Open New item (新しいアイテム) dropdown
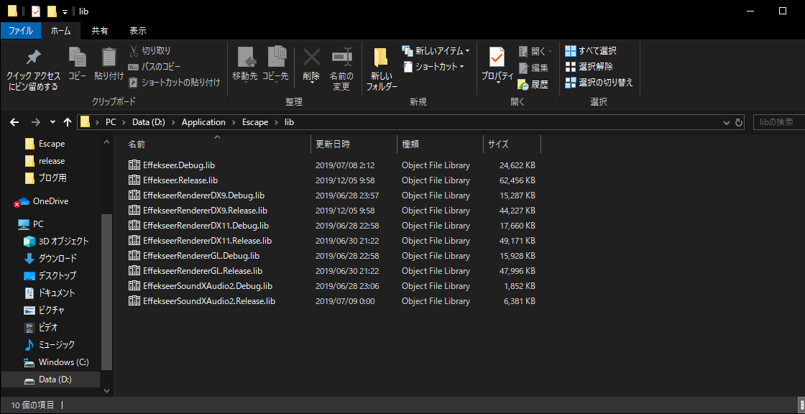Screen dimensions: 805x414 pyautogui.click(x=436, y=50)
